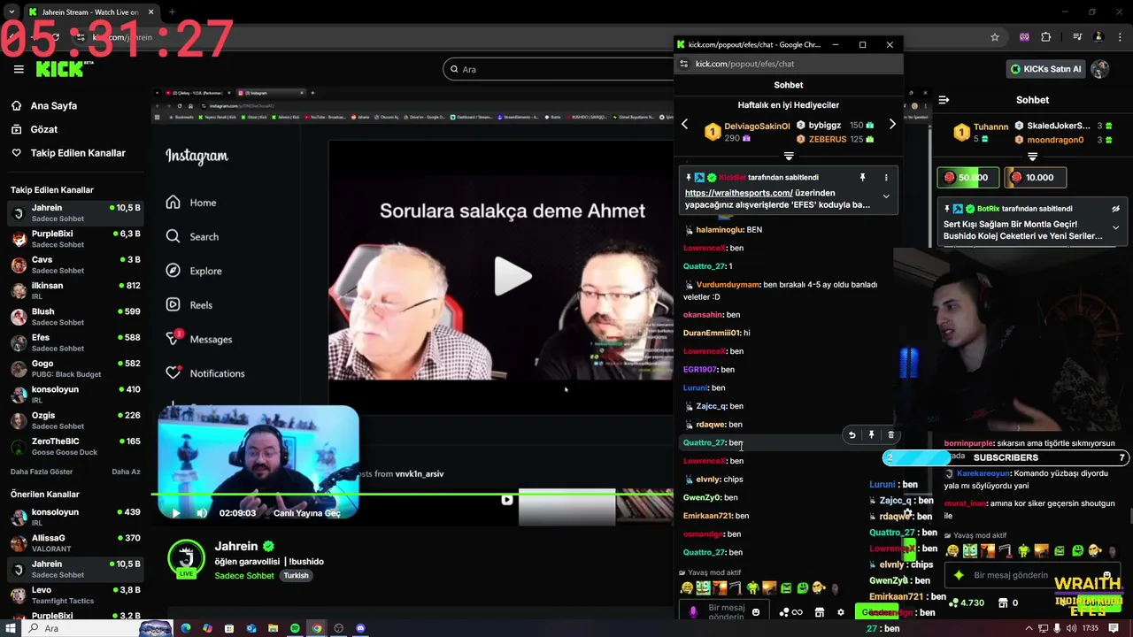Expand BotRix pinned message chevron

click(1115, 228)
